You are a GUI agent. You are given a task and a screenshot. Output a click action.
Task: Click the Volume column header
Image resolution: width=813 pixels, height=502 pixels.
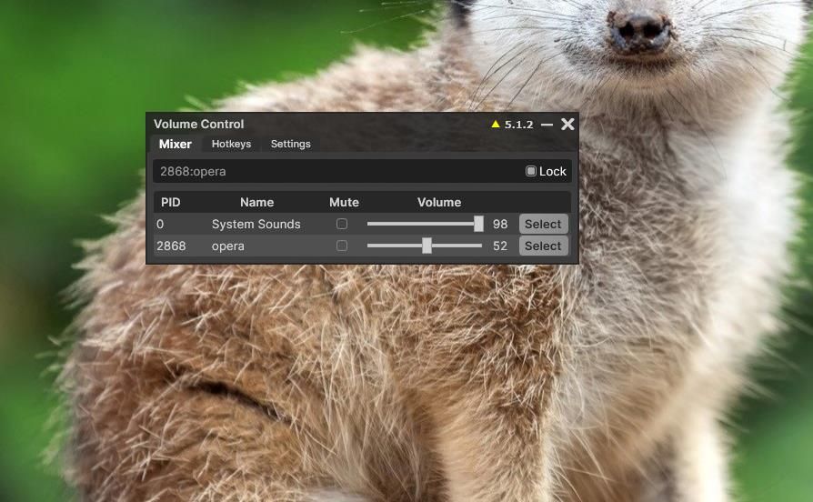pos(439,202)
